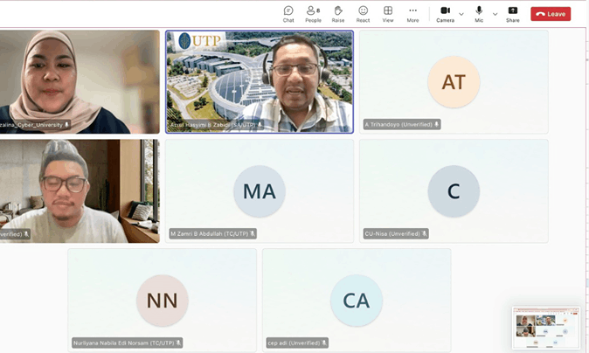Leave the meeting

[551, 14]
